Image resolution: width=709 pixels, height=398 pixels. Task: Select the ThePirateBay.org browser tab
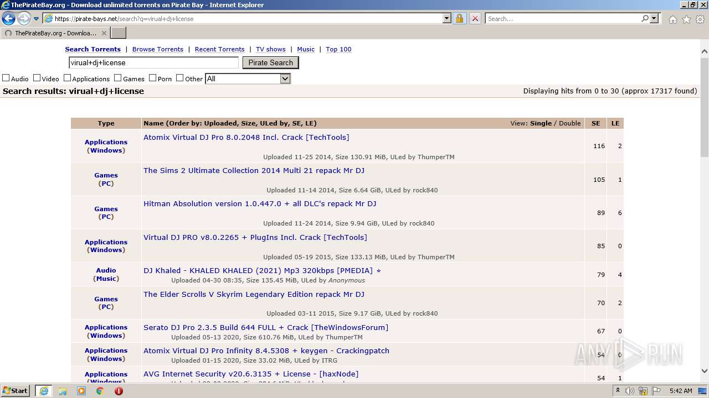55,33
